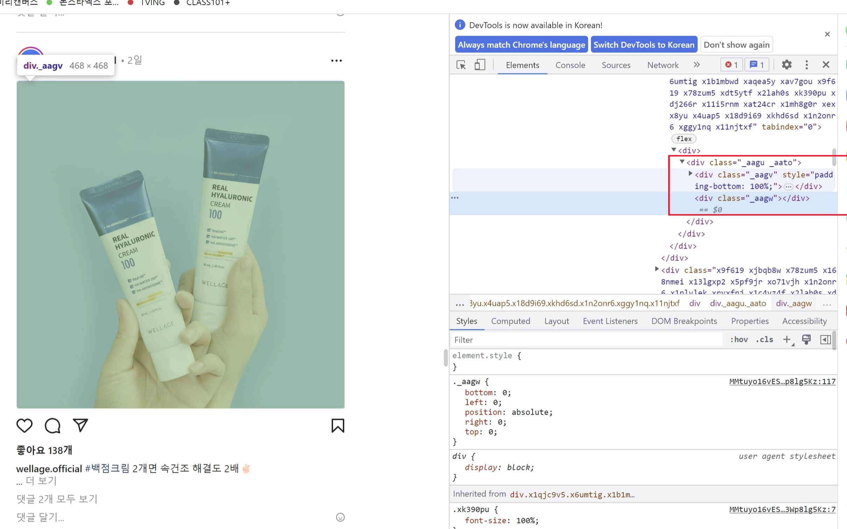Image resolution: width=847 pixels, height=529 pixels.
Task: Toggle device toolbar emulation mode
Action: coord(480,65)
